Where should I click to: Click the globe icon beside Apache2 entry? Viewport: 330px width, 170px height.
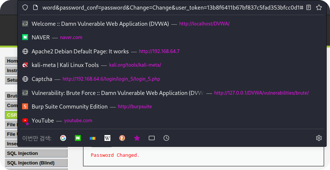(x=25, y=51)
